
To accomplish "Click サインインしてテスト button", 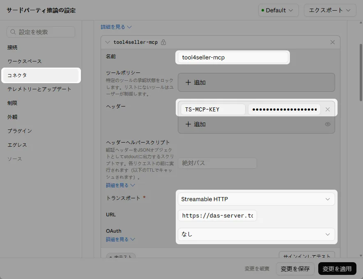I will coord(307,255).
